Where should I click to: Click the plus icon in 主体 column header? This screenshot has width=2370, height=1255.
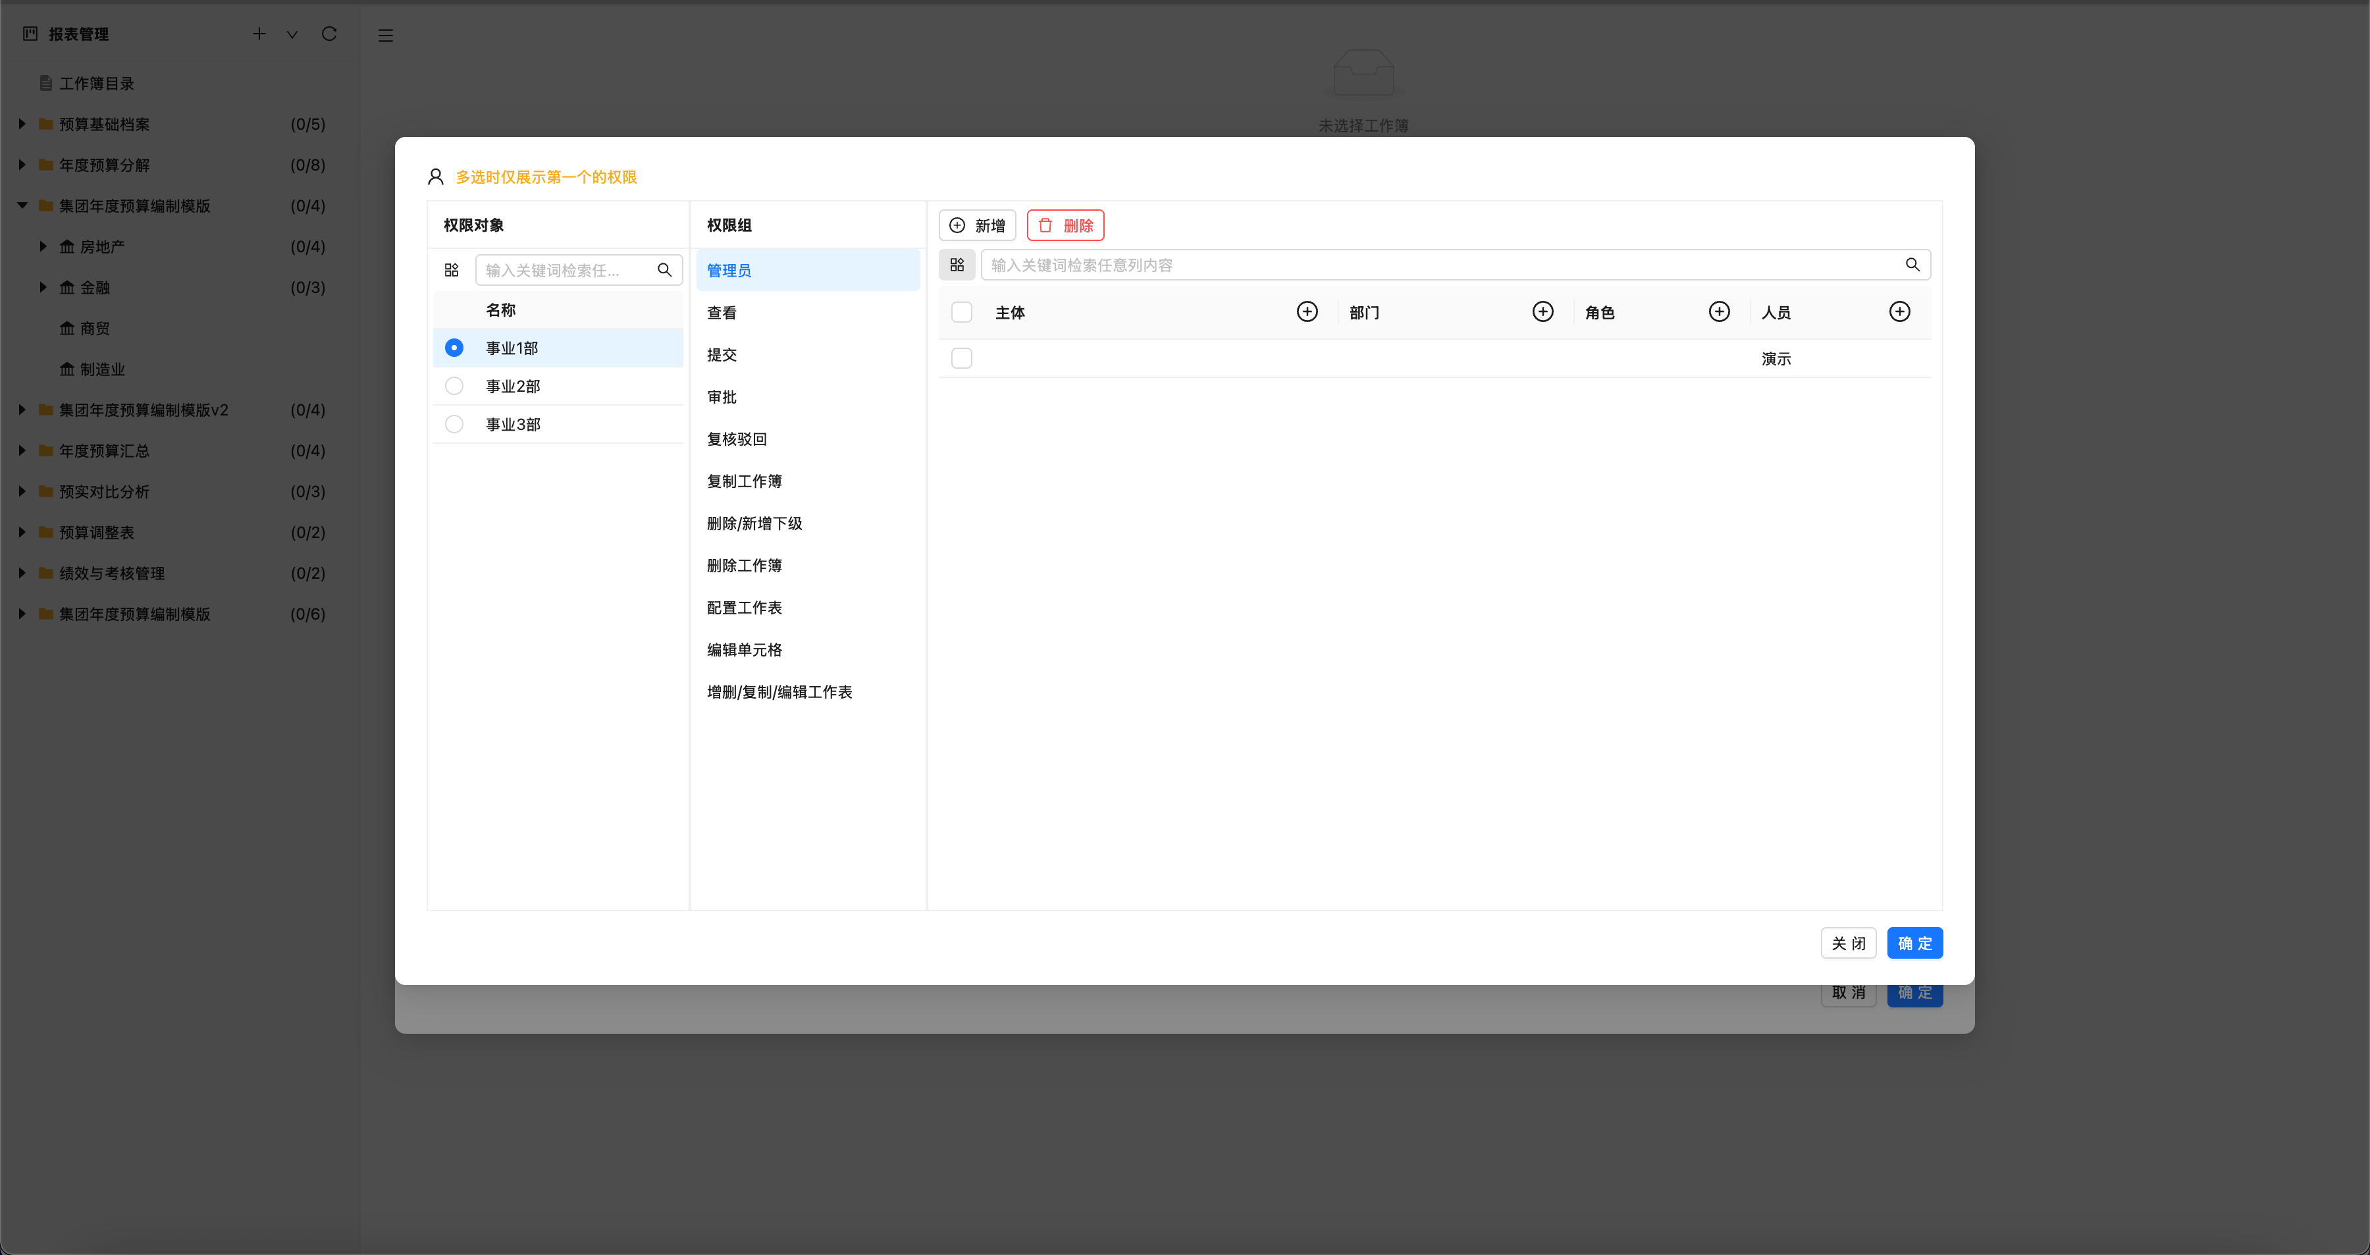(x=1306, y=312)
